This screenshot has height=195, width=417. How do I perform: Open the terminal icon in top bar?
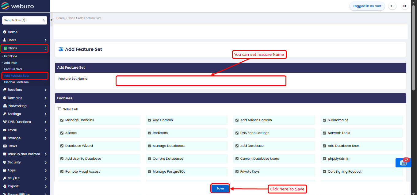(392, 6)
